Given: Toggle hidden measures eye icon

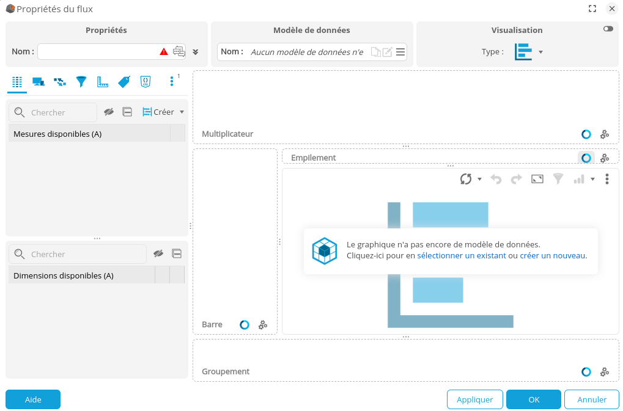Looking at the screenshot, I should tap(109, 112).
